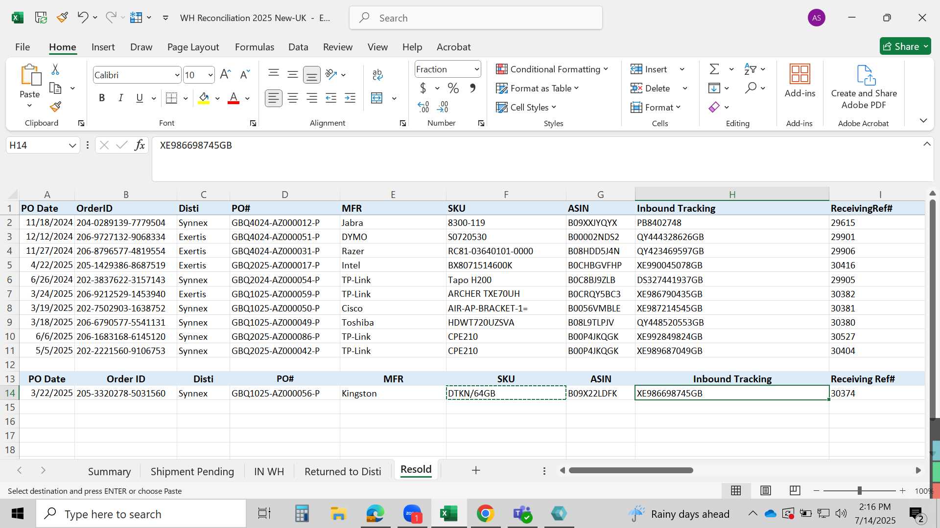
Task: Click the Save icon in the title bar
Action: pyautogui.click(x=41, y=18)
